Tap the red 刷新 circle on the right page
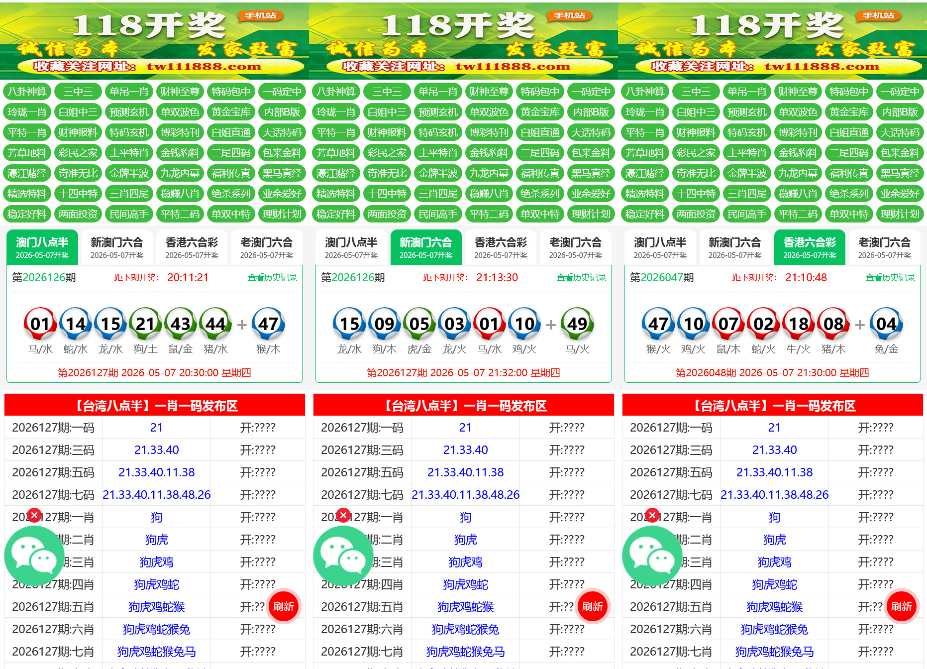 (x=902, y=606)
